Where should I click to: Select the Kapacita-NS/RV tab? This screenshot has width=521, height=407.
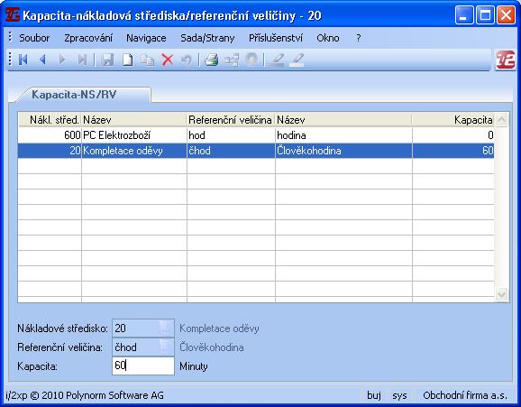coord(74,95)
